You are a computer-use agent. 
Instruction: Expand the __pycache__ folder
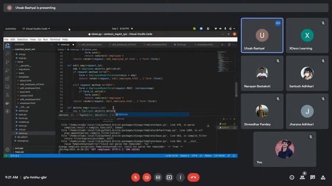25,66
